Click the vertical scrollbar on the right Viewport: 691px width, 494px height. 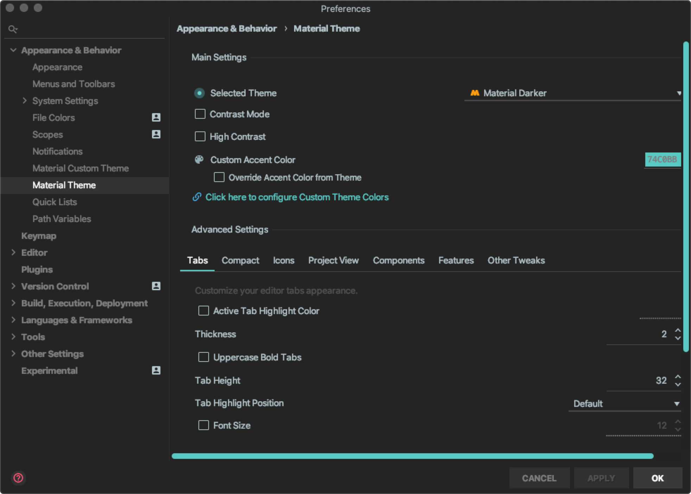coord(686,197)
